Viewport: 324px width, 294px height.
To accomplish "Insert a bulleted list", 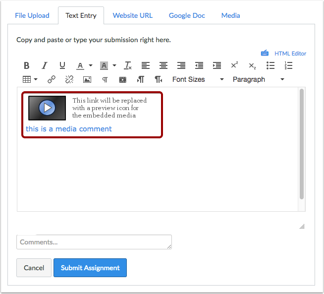I will (x=270, y=65).
